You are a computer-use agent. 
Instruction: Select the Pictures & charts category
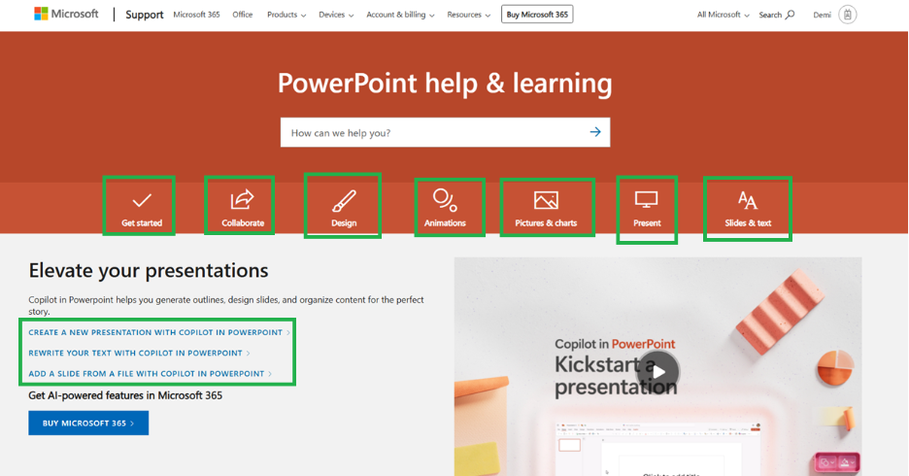point(546,208)
